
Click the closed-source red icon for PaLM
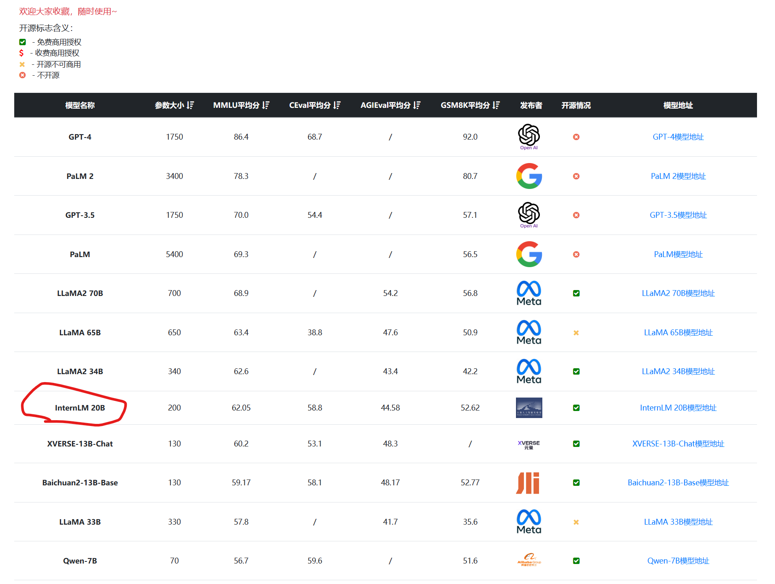576,255
